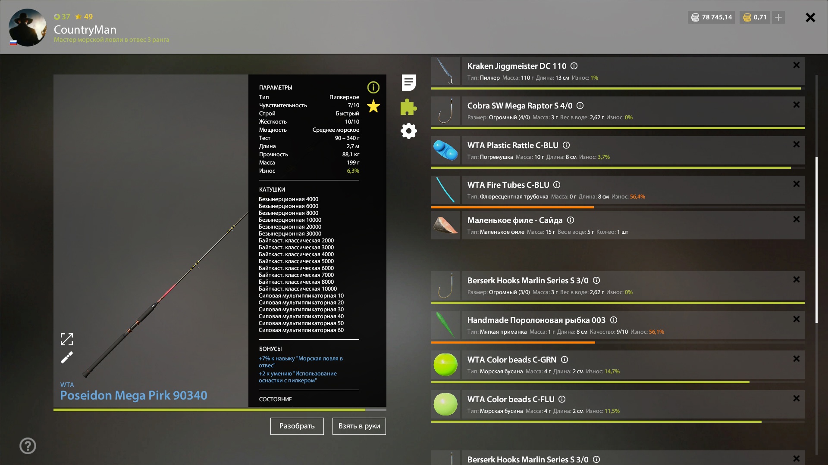Remove first Berserk Hooks Marlin Series hook
Viewport: 828px width, 465px height.
pyautogui.click(x=797, y=279)
